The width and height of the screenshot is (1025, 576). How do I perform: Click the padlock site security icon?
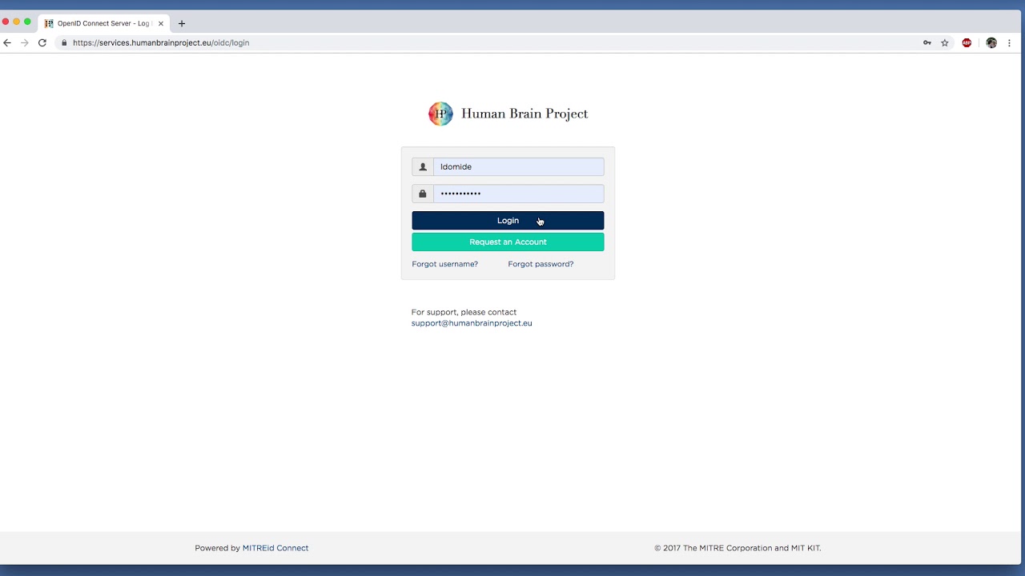point(64,43)
